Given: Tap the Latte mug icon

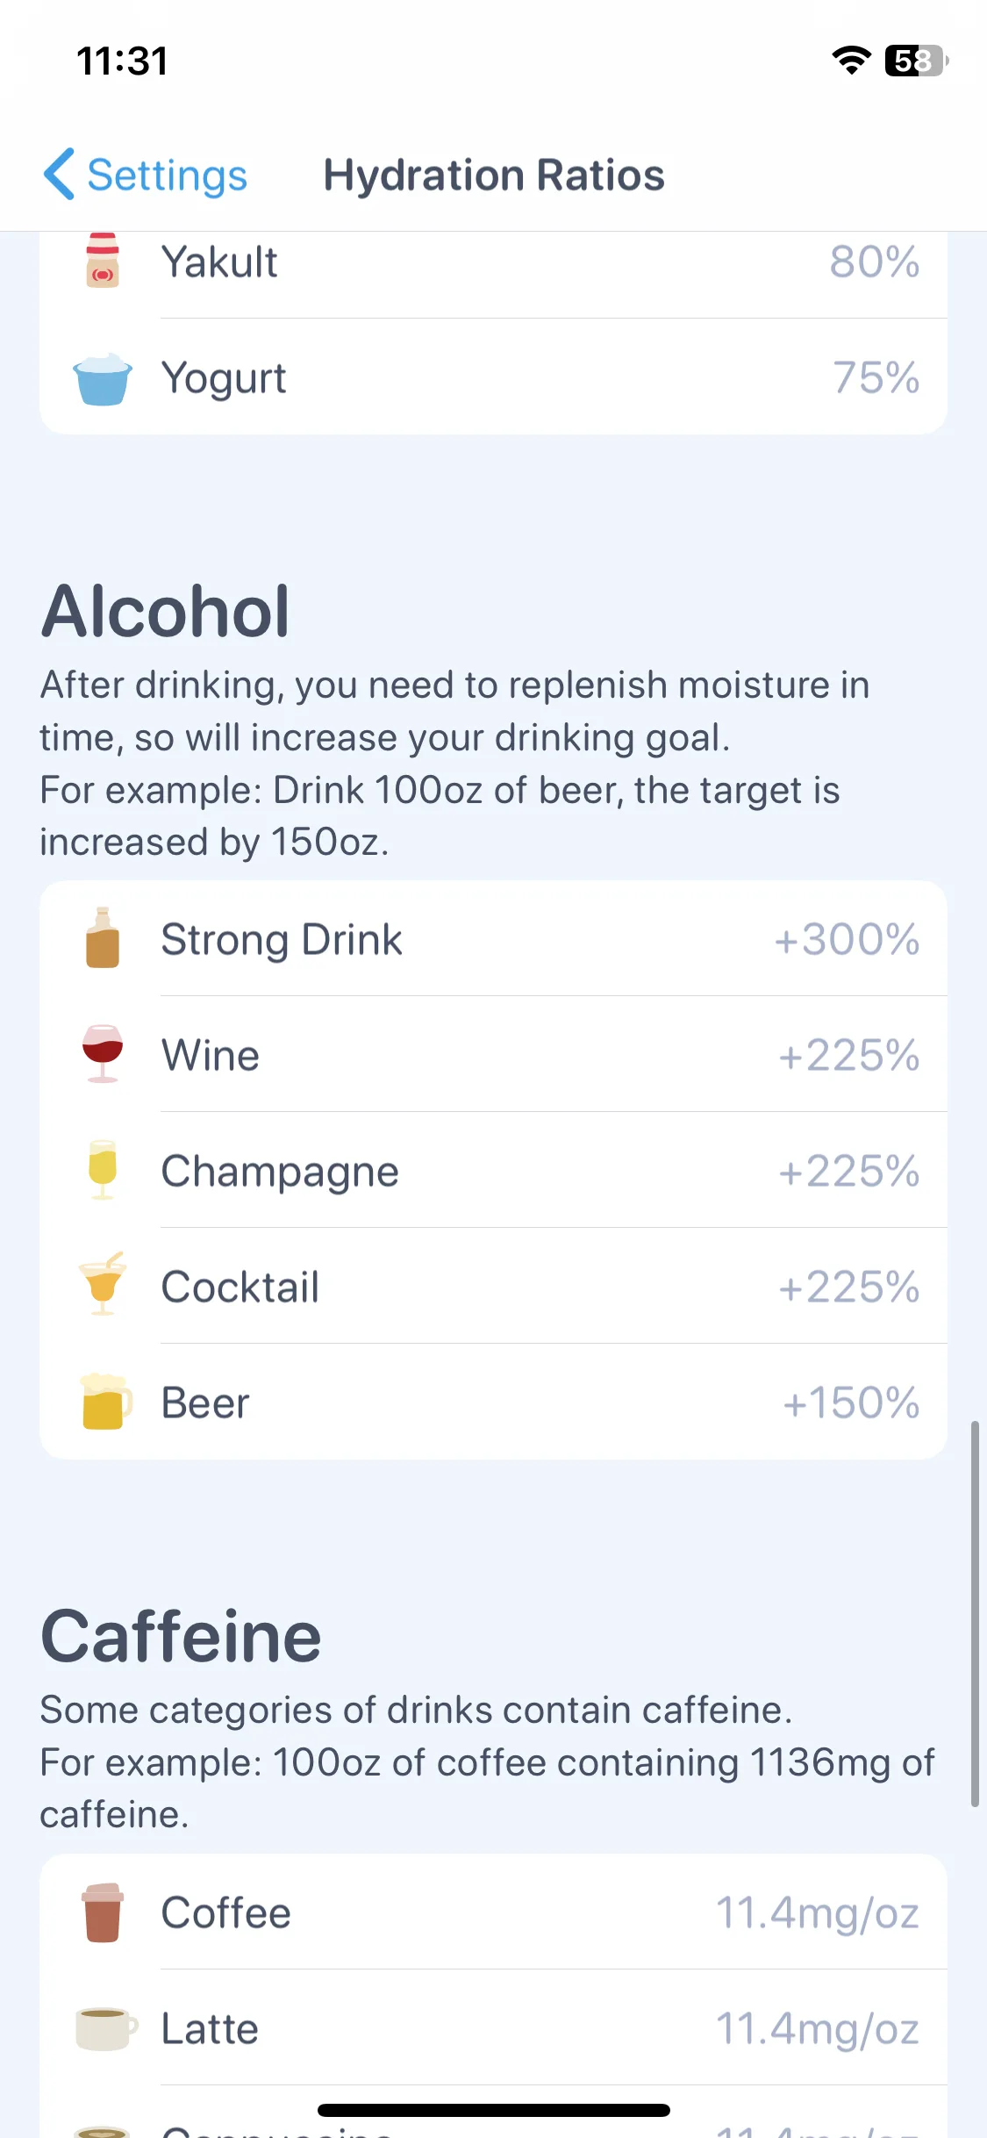Looking at the screenshot, I should [106, 2028].
